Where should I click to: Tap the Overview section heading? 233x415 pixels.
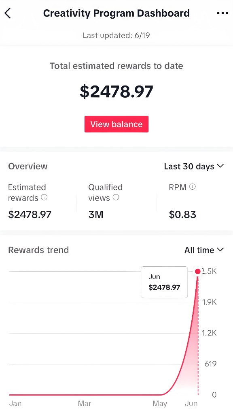tap(28, 166)
